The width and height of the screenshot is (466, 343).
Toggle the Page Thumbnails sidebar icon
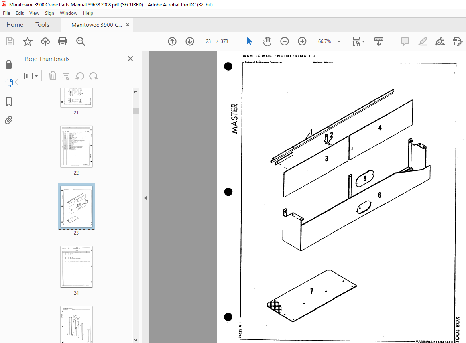pyautogui.click(x=9, y=83)
